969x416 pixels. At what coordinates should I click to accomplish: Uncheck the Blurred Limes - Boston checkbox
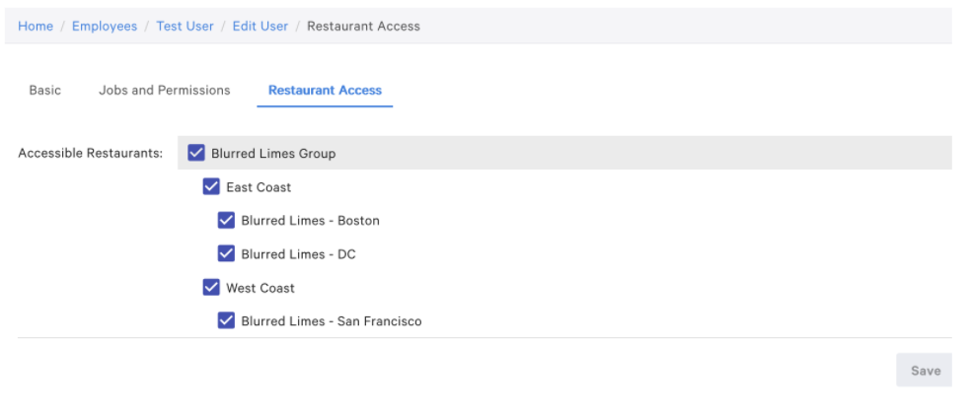pos(226,221)
